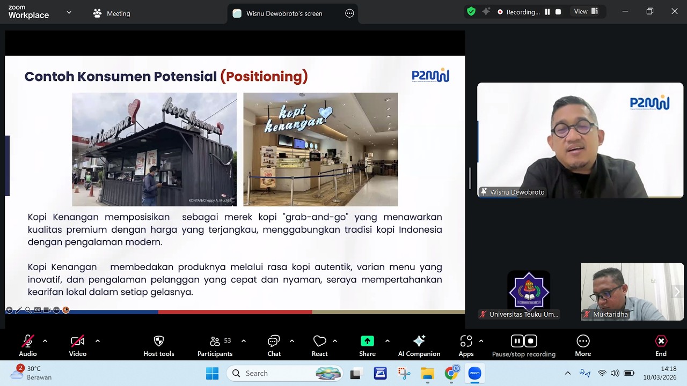Open AI Companion from the toolbar
Screen dimensions: 687x386
click(419, 346)
